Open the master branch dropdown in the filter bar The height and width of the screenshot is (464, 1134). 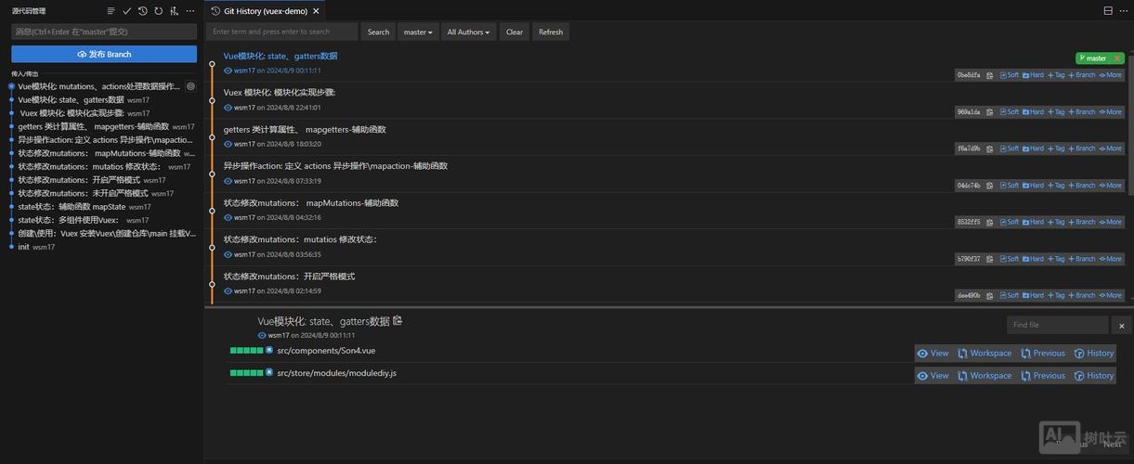418,32
